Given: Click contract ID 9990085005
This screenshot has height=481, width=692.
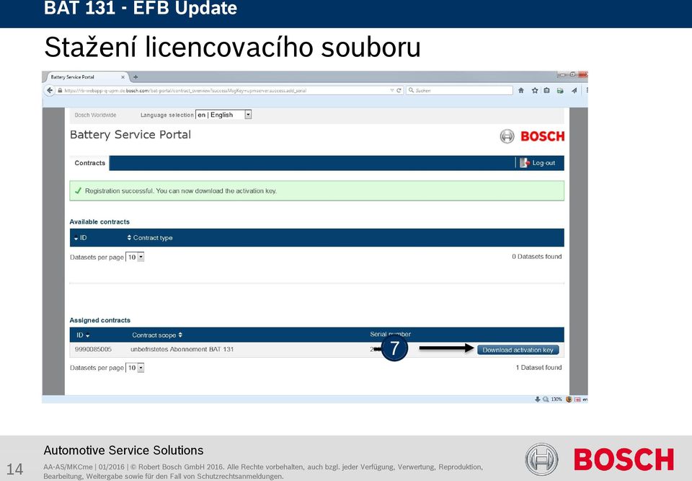Looking at the screenshot, I should [93, 349].
